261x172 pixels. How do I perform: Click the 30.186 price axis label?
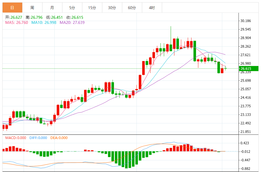click(246, 21)
